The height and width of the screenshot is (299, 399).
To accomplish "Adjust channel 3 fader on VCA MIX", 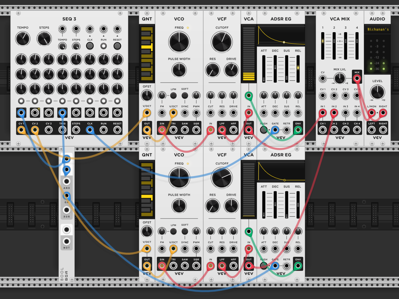I will 345,46.
